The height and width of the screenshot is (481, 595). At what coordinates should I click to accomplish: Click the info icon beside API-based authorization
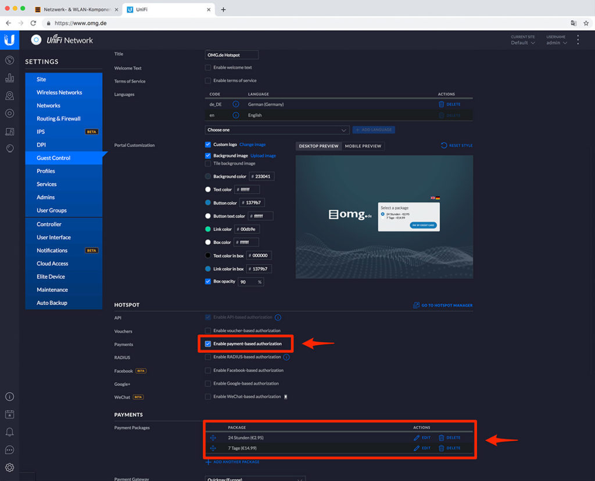point(278,317)
